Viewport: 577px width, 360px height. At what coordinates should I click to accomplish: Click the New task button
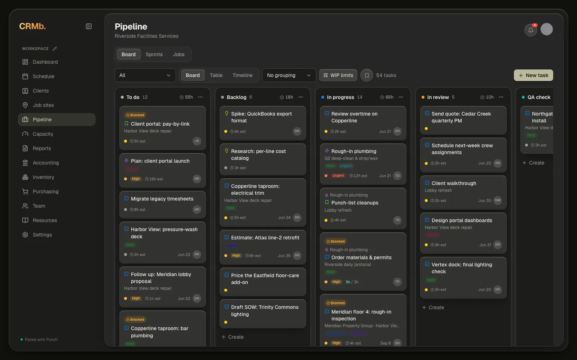(533, 75)
